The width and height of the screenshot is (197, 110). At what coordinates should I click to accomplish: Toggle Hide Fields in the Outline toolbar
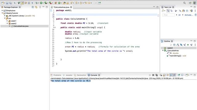pyautogui.click(x=181, y=45)
